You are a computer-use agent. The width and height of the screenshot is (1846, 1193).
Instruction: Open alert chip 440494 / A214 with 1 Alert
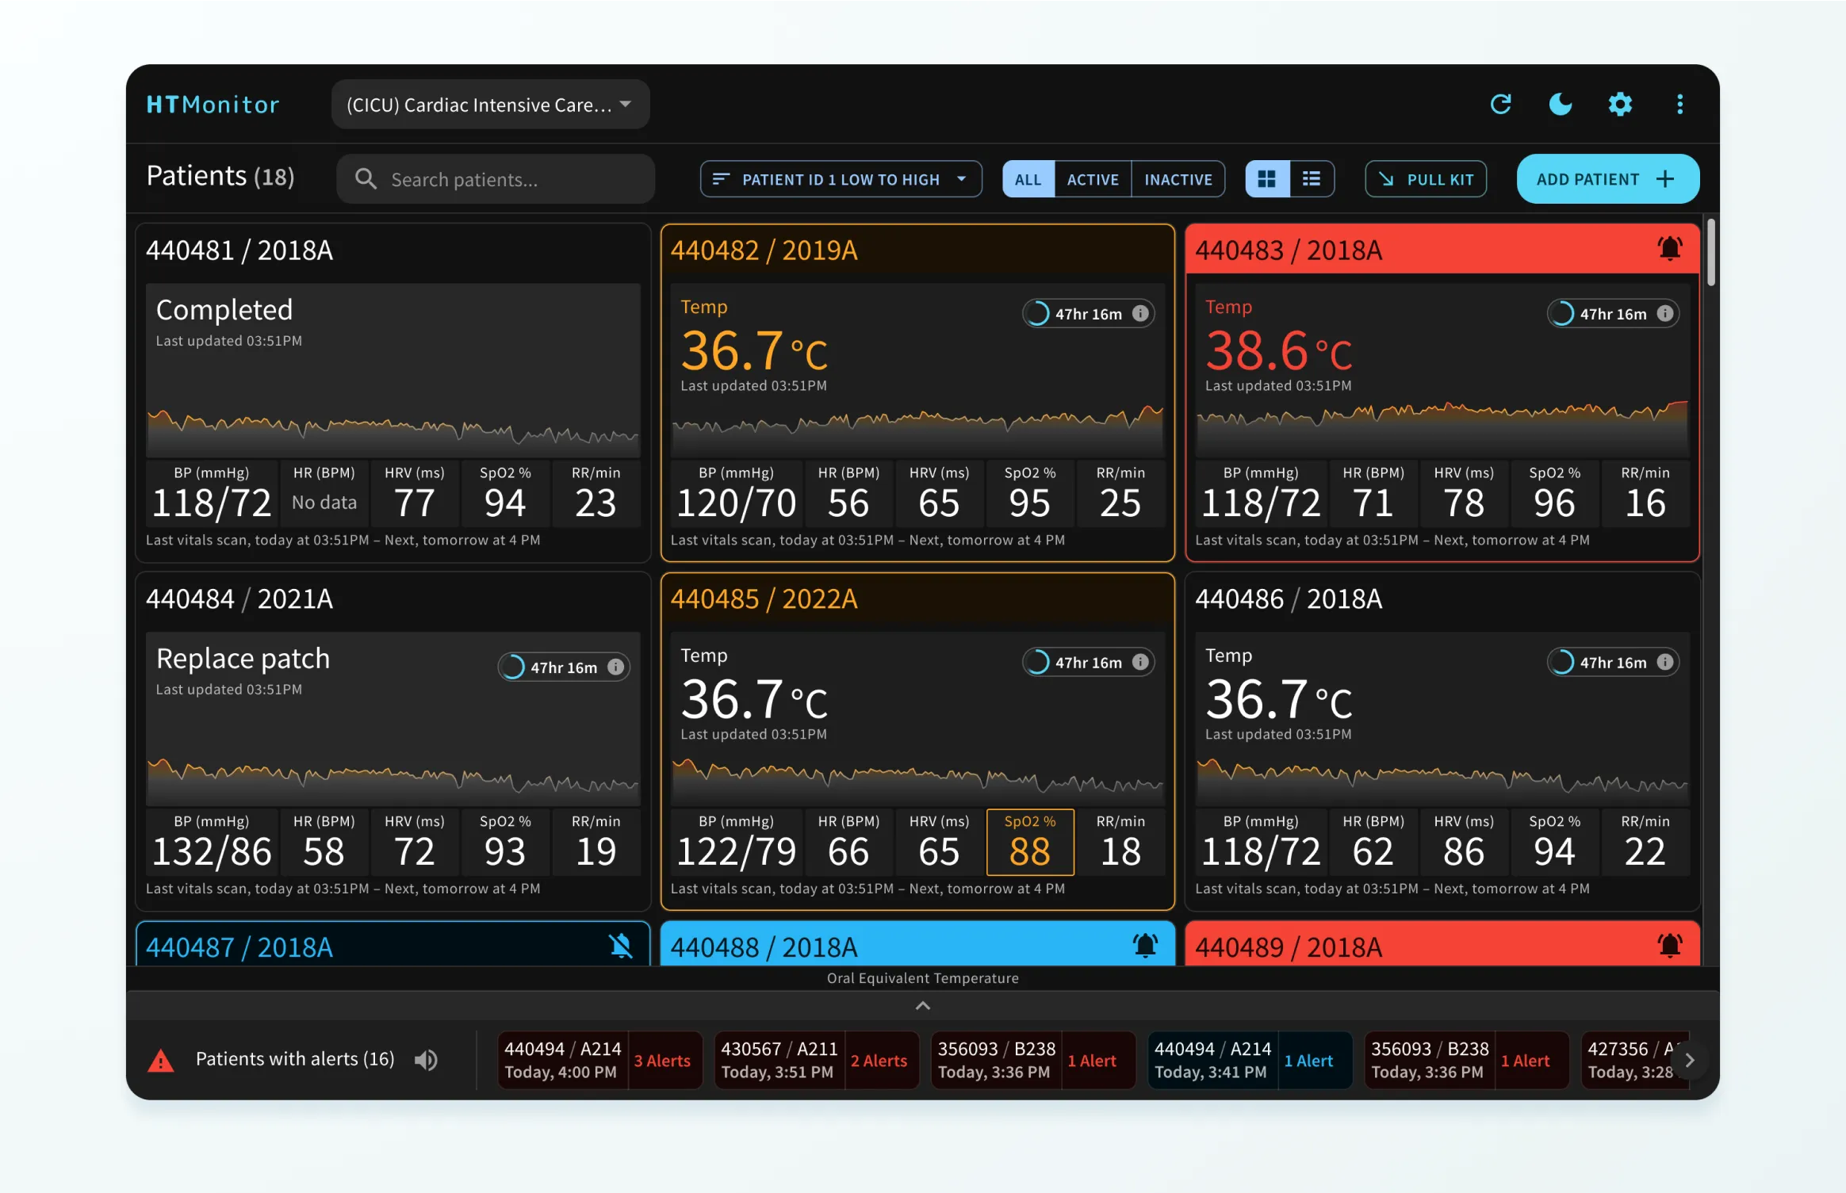pyautogui.click(x=1250, y=1060)
